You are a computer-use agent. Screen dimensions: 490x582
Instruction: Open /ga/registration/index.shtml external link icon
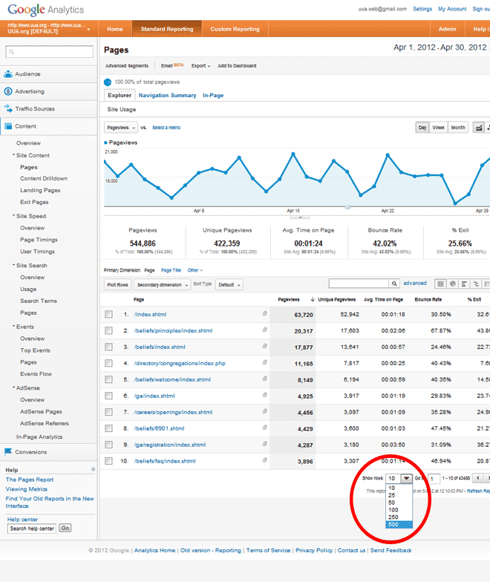[264, 444]
